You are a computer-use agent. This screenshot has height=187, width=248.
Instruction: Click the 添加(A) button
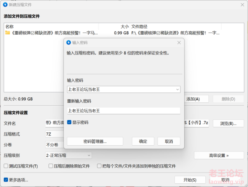tap(196, 99)
